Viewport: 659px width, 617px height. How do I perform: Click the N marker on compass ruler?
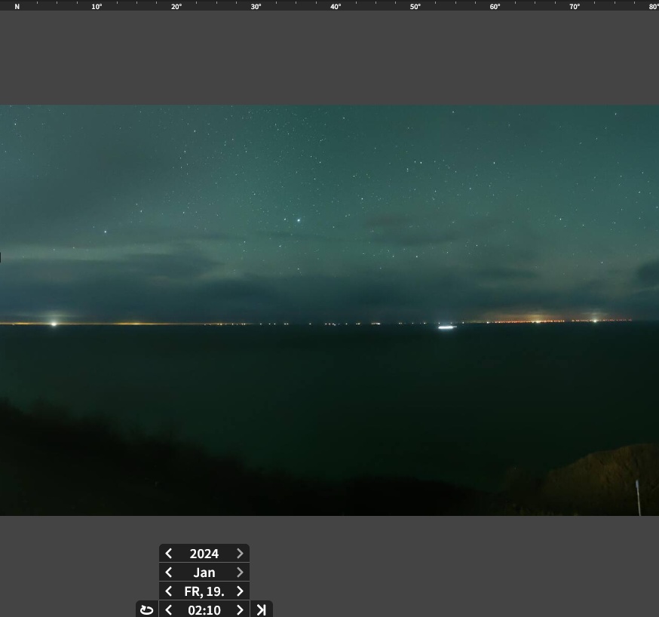(17, 7)
